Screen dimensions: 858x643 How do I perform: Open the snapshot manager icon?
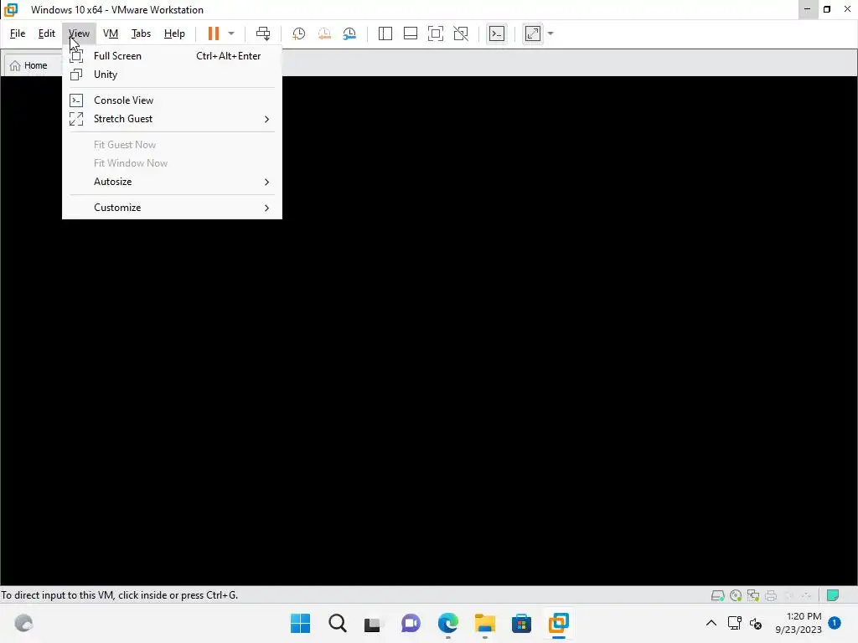pyautogui.click(x=349, y=33)
